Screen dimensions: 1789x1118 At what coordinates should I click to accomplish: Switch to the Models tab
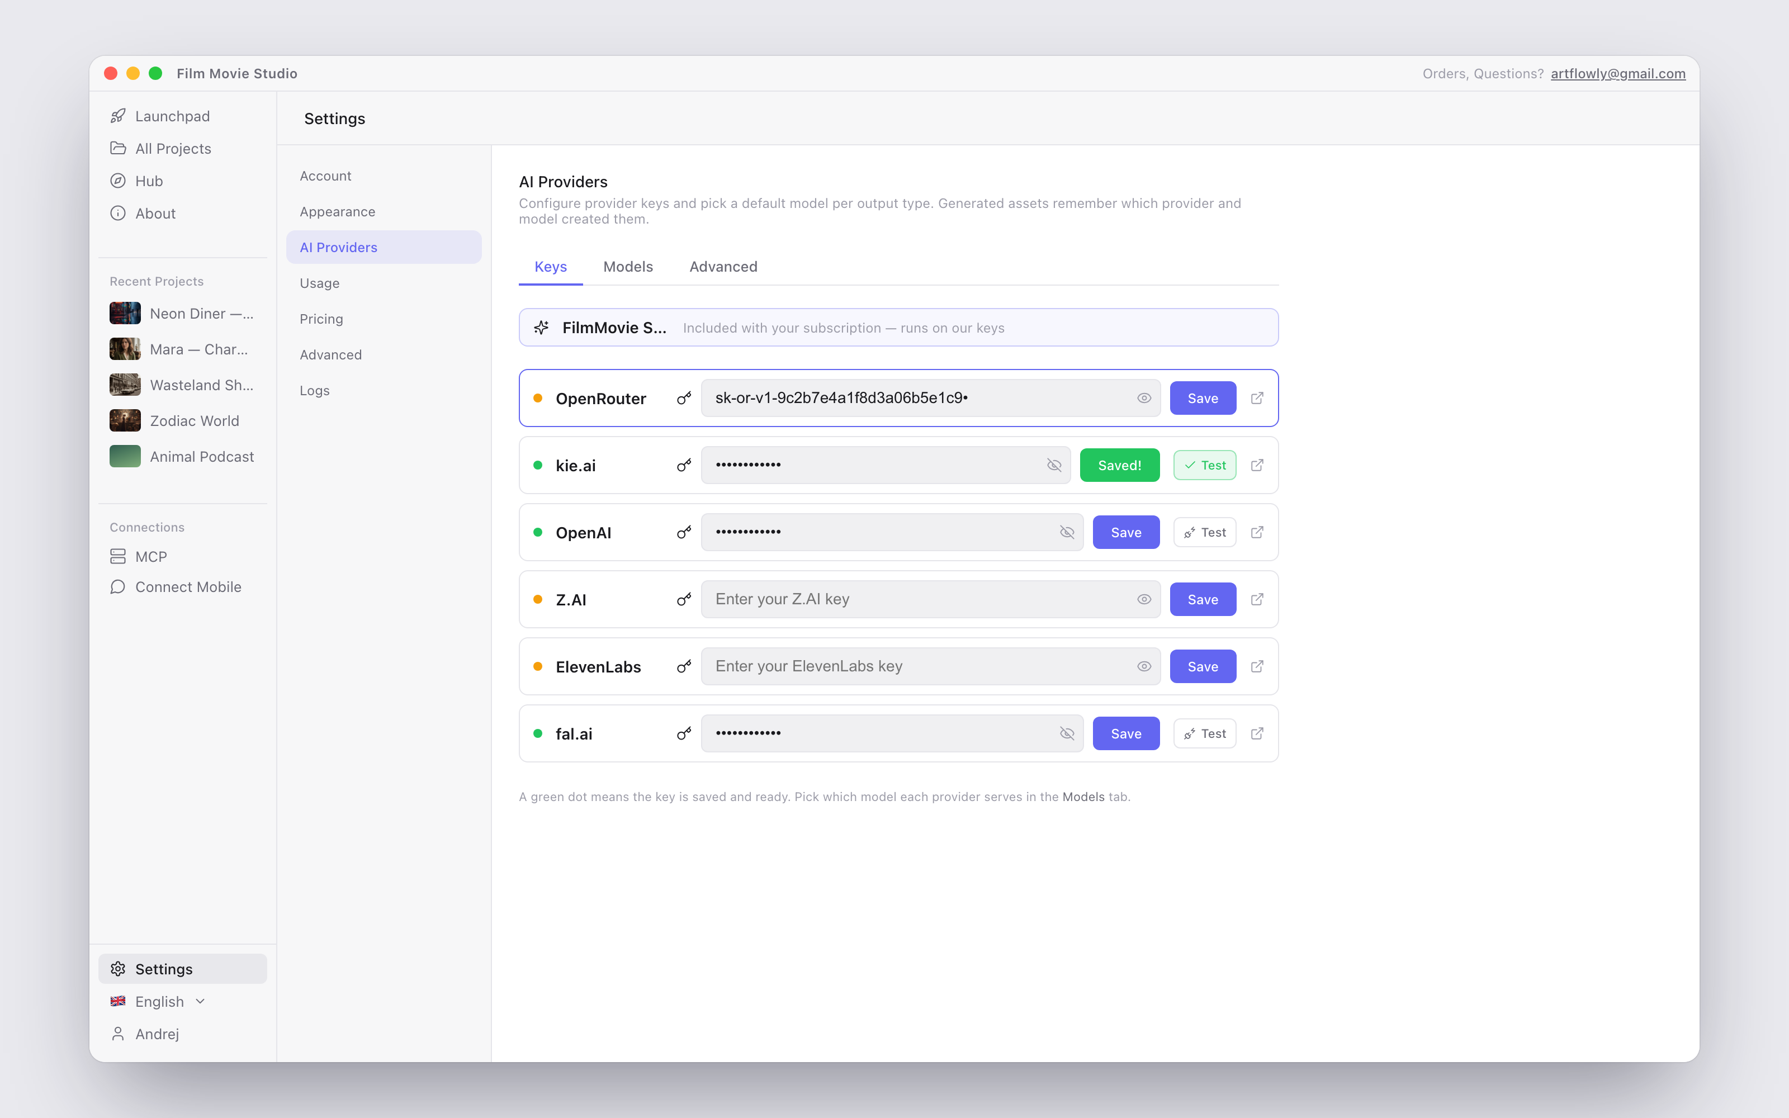click(x=628, y=267)
